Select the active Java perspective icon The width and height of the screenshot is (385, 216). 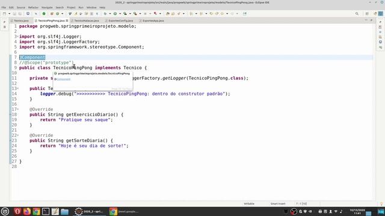[x=381, y=14]
